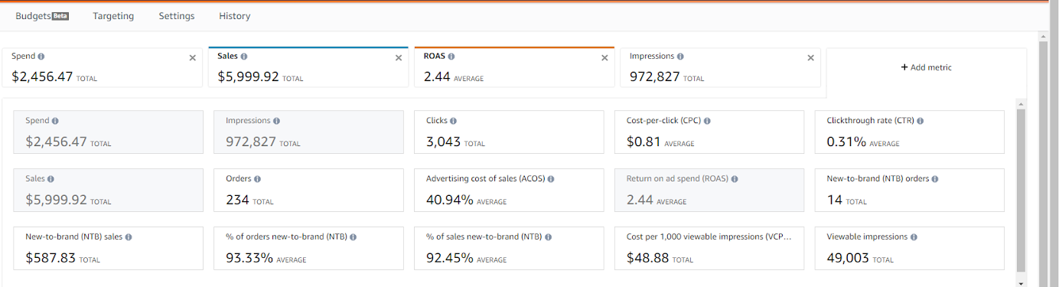Select the Viewable impressions tile
The width and height of the screenshot is (1059, 287).
pos(910,249)
